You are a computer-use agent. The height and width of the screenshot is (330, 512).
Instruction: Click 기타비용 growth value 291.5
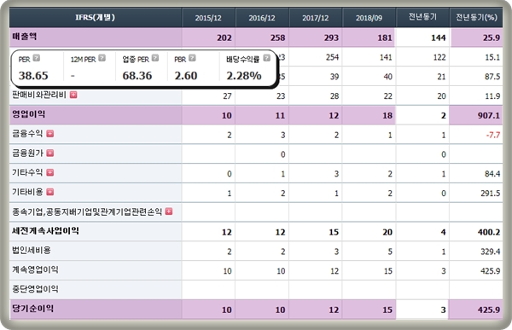tap(491, 194)
